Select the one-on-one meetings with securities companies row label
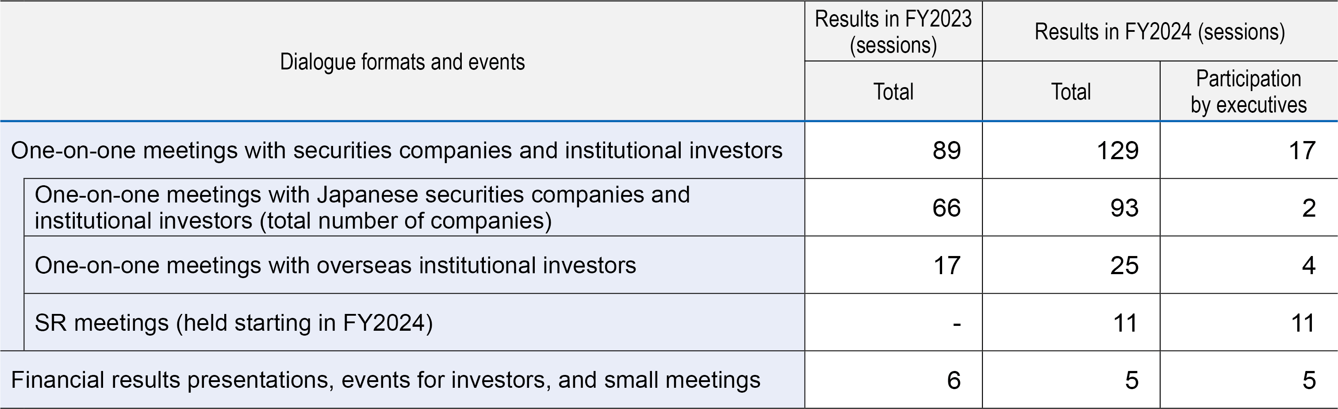 point(396,150)
